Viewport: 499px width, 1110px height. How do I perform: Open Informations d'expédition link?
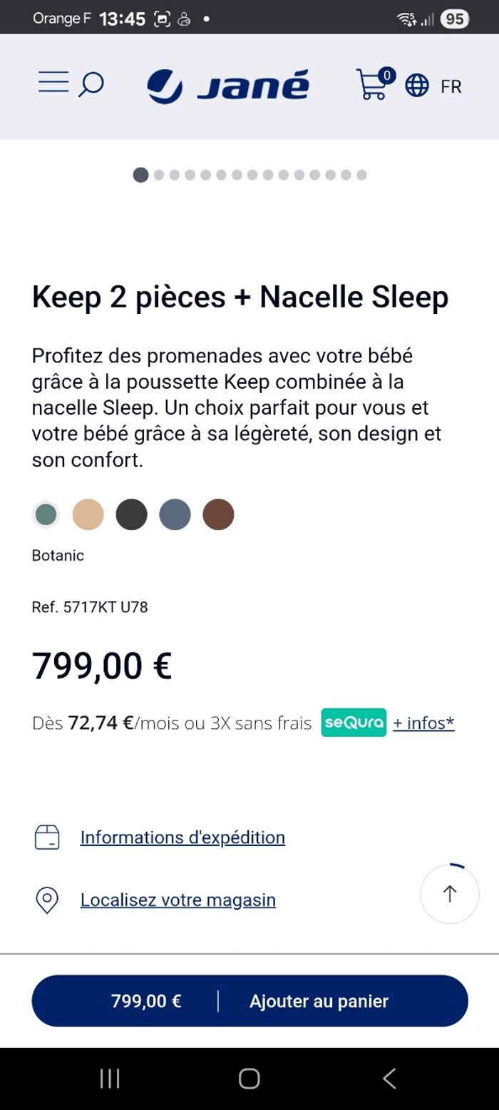pyautogui.click(x=182, y=837)
